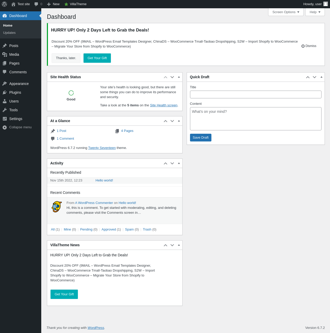Open the 4 Pages link
Viewport: 330px width, 333px height.
pos(127,131)
